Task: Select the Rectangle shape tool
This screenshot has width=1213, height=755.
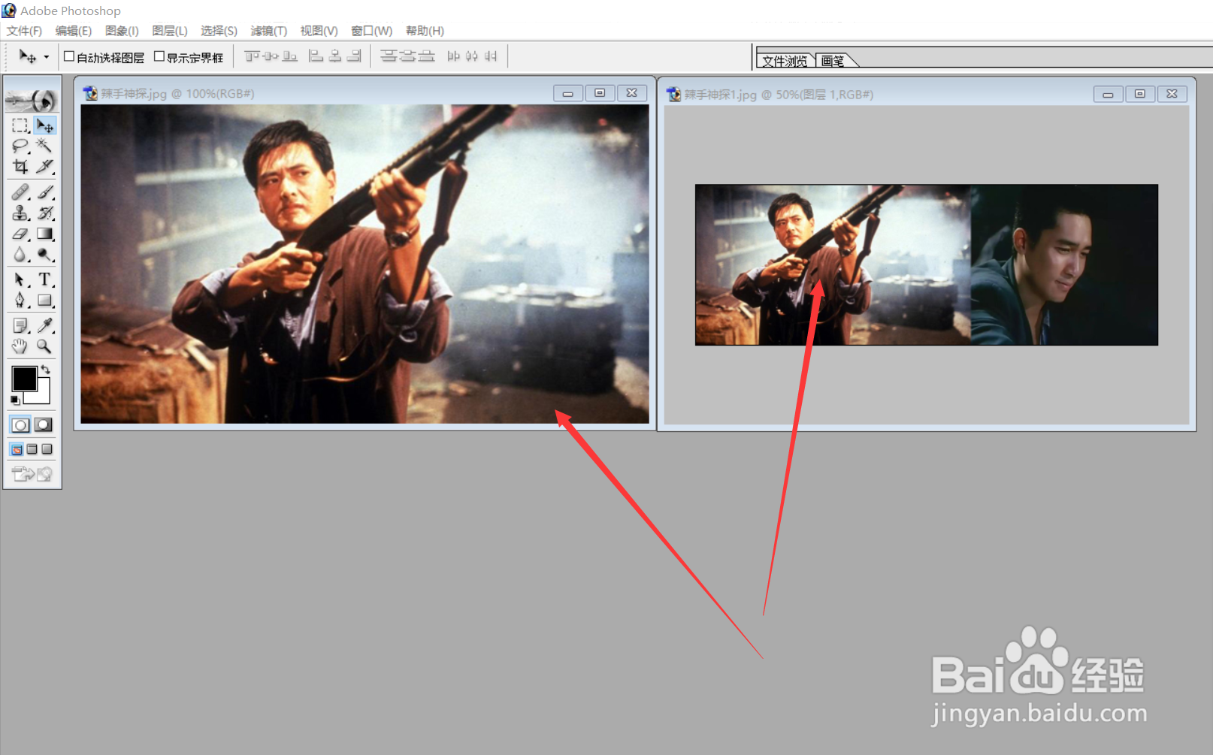Action: (44, 300)
